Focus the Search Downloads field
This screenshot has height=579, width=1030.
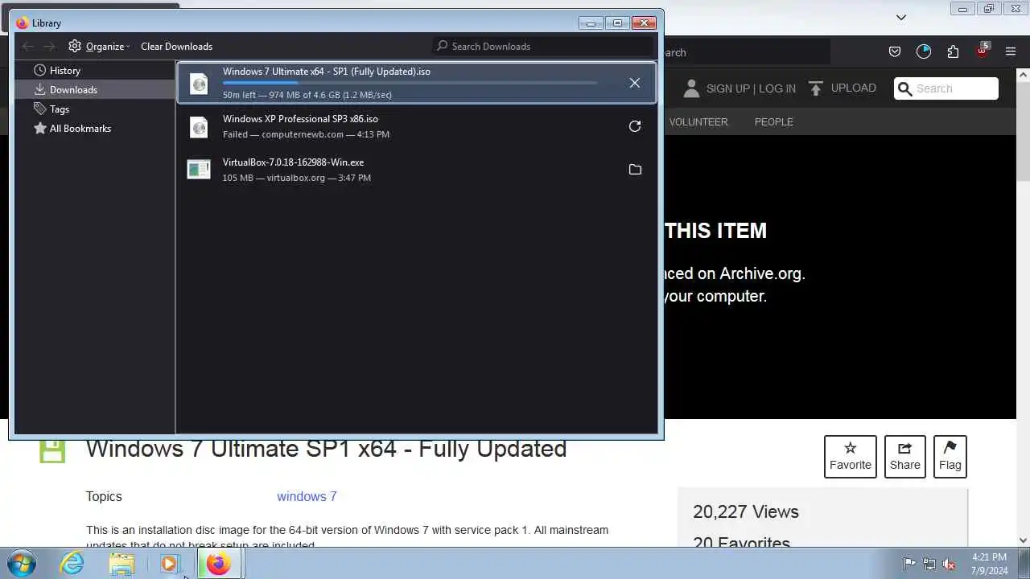pos(543,46)
